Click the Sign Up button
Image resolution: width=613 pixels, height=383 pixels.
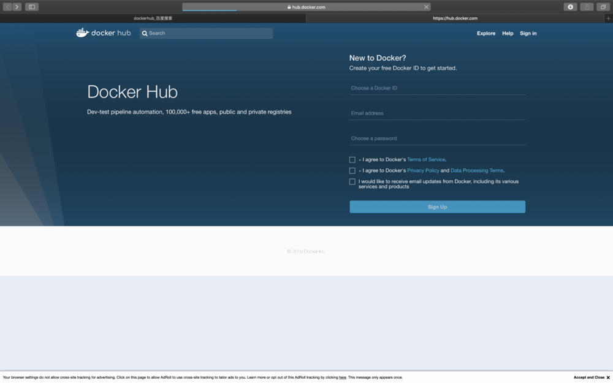438,207
